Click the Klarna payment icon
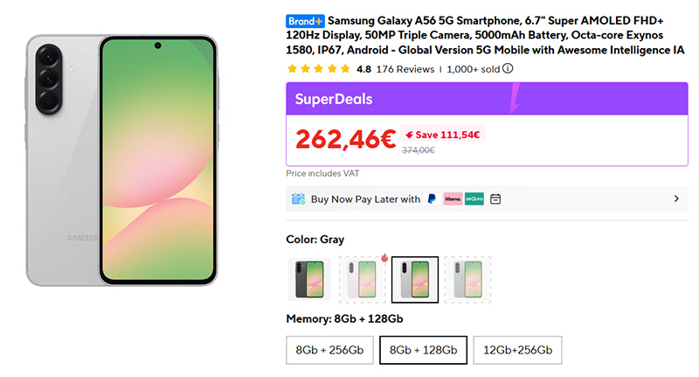The width and height of the screenshot is (699, 377). coord(453,199)
